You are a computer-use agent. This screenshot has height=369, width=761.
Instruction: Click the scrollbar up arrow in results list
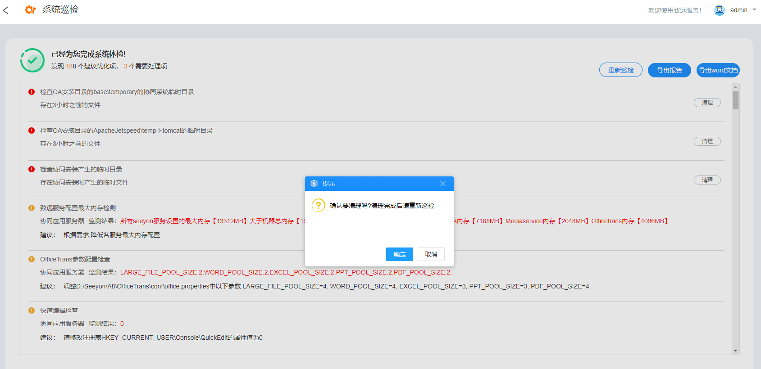point(735,87)
